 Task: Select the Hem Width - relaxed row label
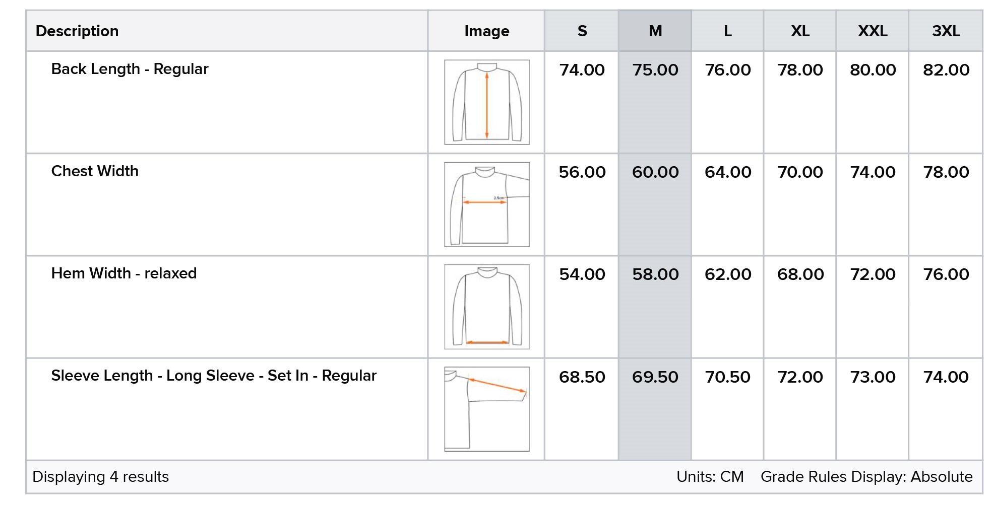(123, 273)
